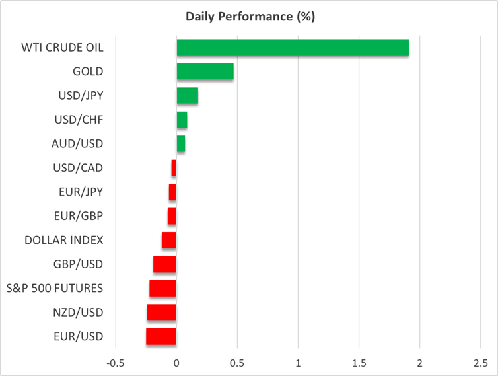The height and width of the screenshot is (376, 498).
Task: Select the -0.5 x-axis tick label
Action: pos(115,363)
